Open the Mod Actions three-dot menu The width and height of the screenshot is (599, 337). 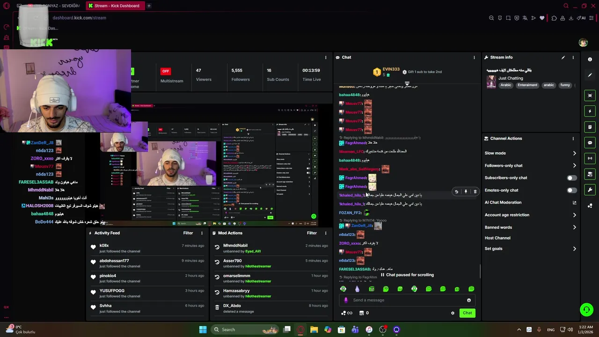326,233
